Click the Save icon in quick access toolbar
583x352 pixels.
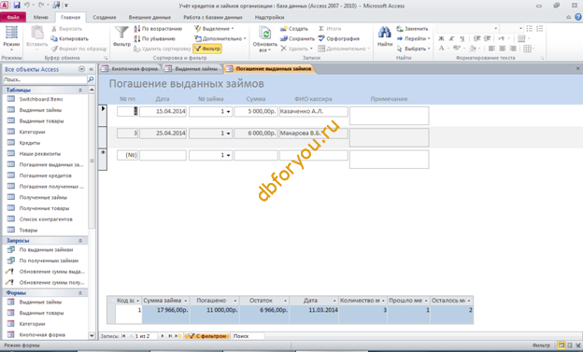coord(17,6)
